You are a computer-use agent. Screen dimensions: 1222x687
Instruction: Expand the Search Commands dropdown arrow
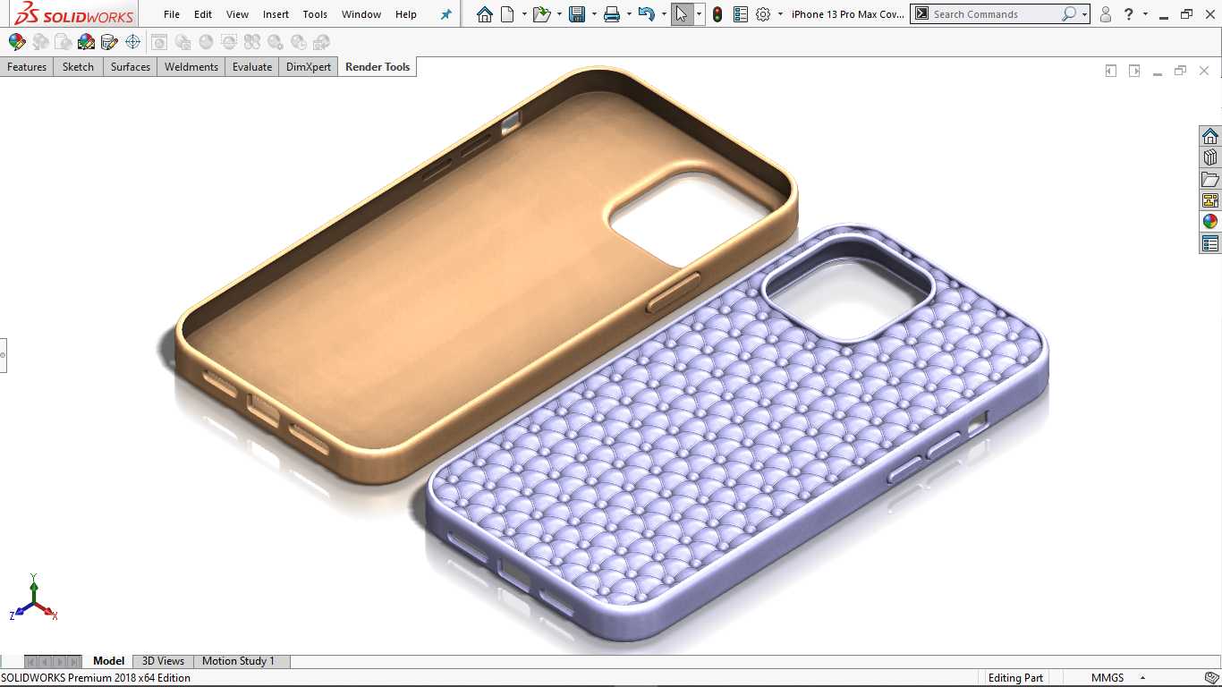pyautogui.click(x=1084, y=14)
